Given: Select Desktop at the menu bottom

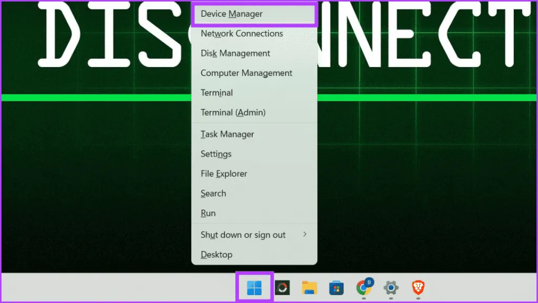Looking at the screenshot, I should (x=216, y=255).
